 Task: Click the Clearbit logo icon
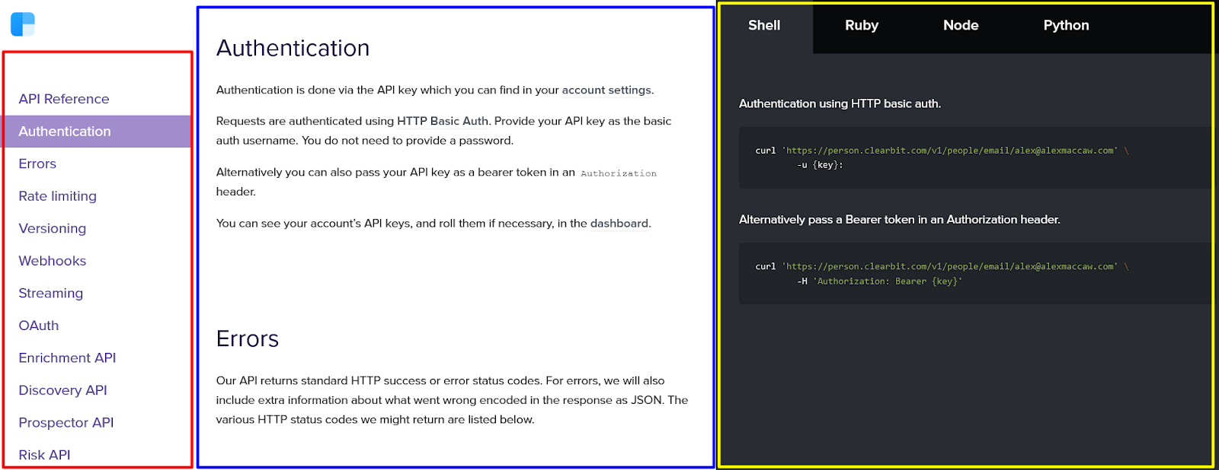(23, 24)
